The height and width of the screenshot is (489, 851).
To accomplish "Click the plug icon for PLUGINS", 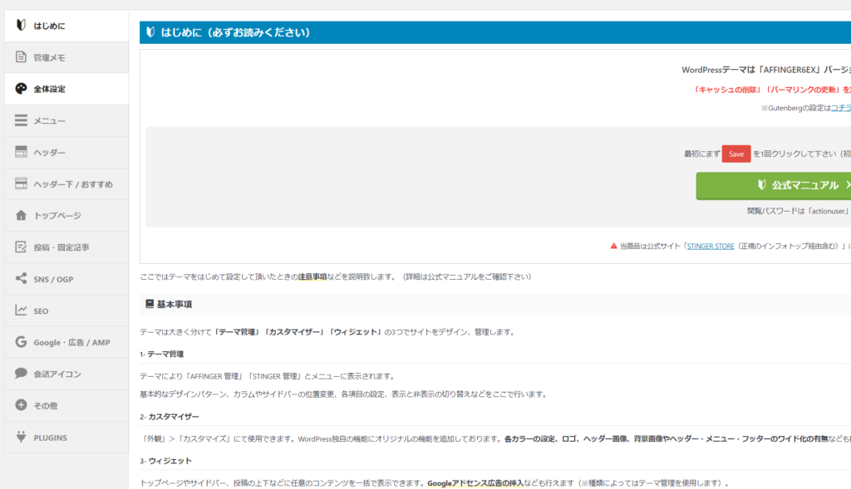I will click(21, 437).
